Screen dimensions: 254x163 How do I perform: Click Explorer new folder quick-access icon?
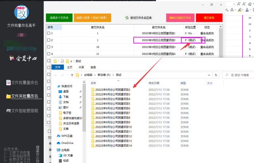[x=67, y=61]
